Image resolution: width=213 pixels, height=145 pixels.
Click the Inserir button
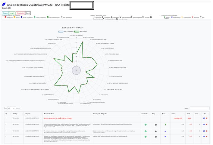12,13
